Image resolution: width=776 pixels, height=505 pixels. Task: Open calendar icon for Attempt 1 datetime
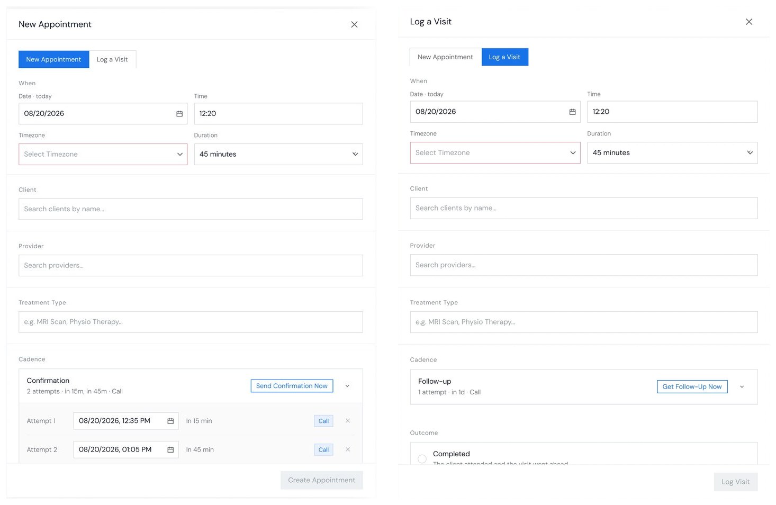tap(170, 421)
